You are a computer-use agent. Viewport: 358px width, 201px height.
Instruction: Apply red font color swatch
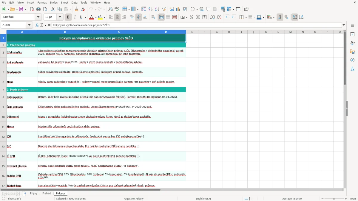[x=92, y=17]
